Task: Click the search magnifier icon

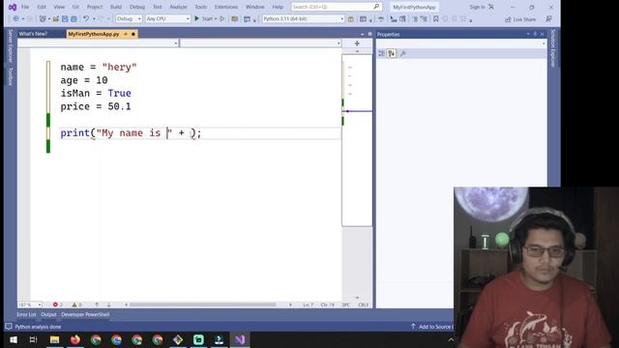Action: tap(376, 7)
